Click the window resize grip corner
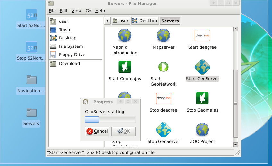Image resolution: width=272 pixels, height=166 pixels. click(237, 153)
